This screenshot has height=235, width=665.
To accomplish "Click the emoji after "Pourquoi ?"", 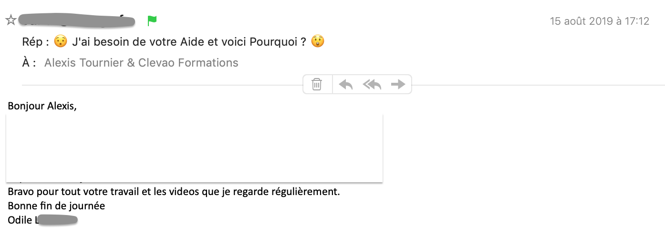I will pos(318,42).
